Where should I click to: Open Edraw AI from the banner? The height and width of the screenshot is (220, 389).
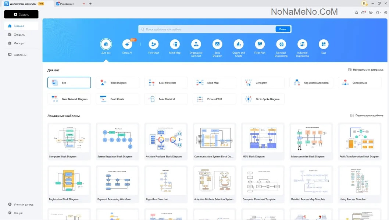click(127, 45)
